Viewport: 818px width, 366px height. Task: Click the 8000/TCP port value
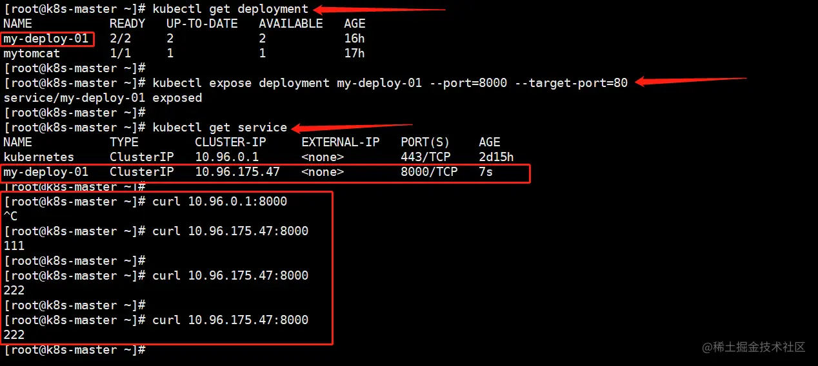pos(429,172)
